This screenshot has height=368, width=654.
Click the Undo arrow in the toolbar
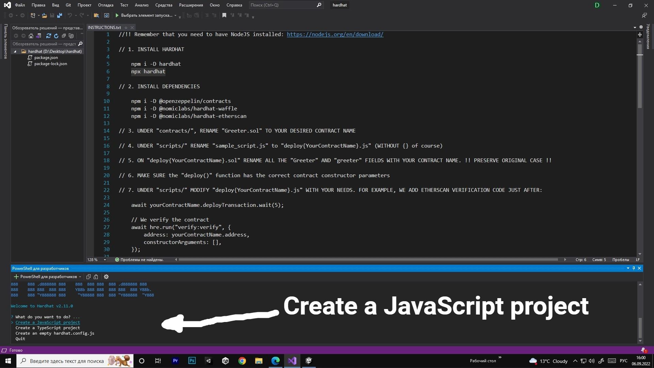(69, 15)
